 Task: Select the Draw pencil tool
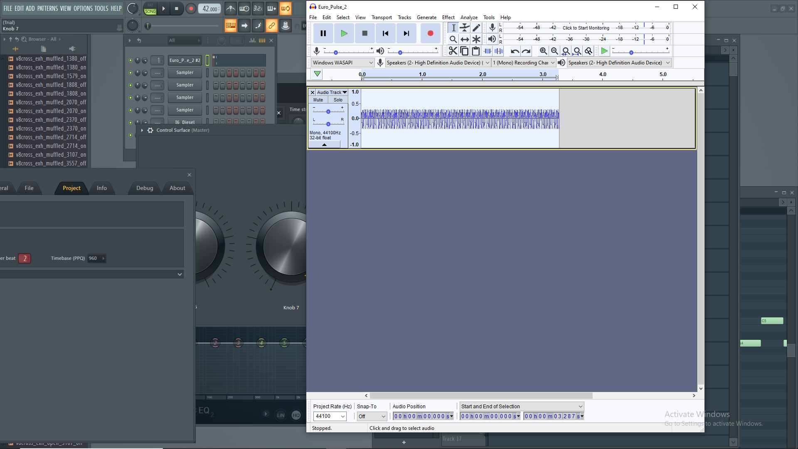pos(476,28)
